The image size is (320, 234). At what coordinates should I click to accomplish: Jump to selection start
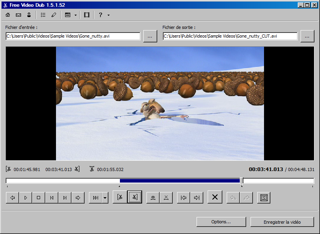[184, 198]
